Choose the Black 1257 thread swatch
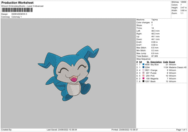The height and width of the screenshot is (132, 188). (143, 81)
